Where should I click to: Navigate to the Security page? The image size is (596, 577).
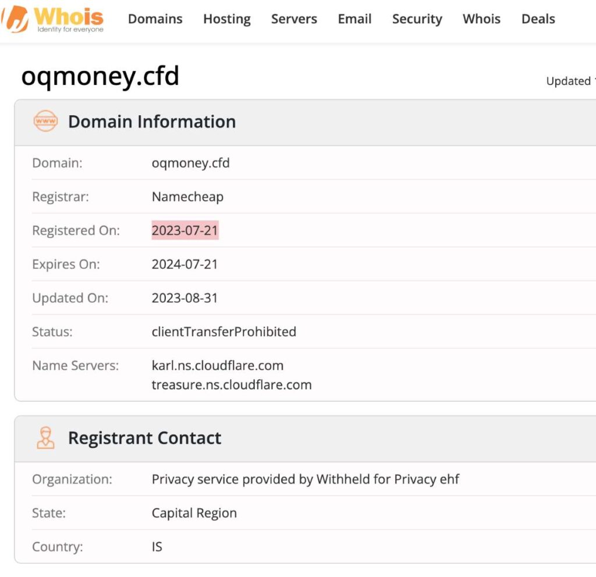417,19
